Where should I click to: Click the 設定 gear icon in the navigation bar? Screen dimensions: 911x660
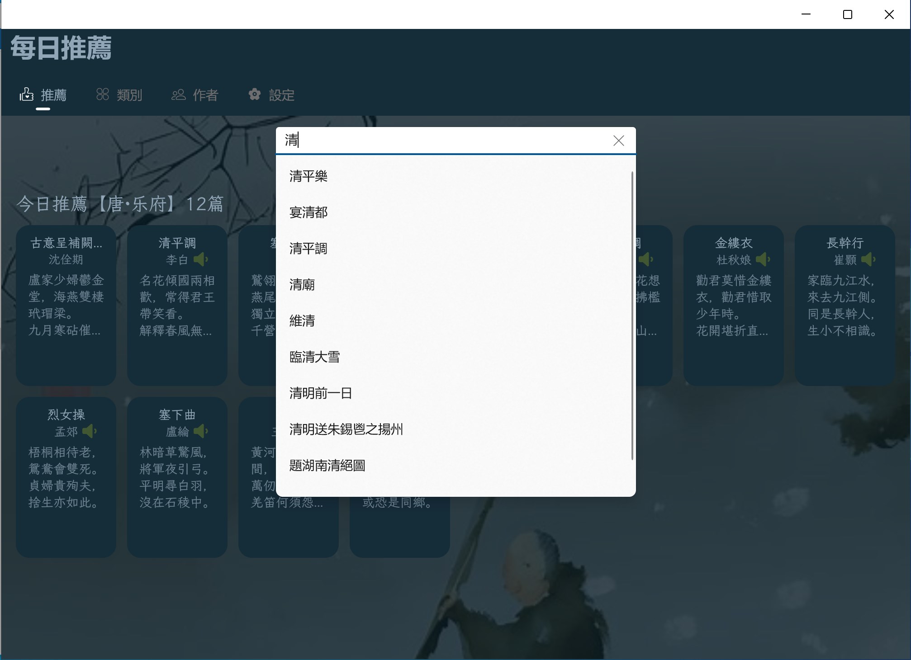[x=255, y=94]
